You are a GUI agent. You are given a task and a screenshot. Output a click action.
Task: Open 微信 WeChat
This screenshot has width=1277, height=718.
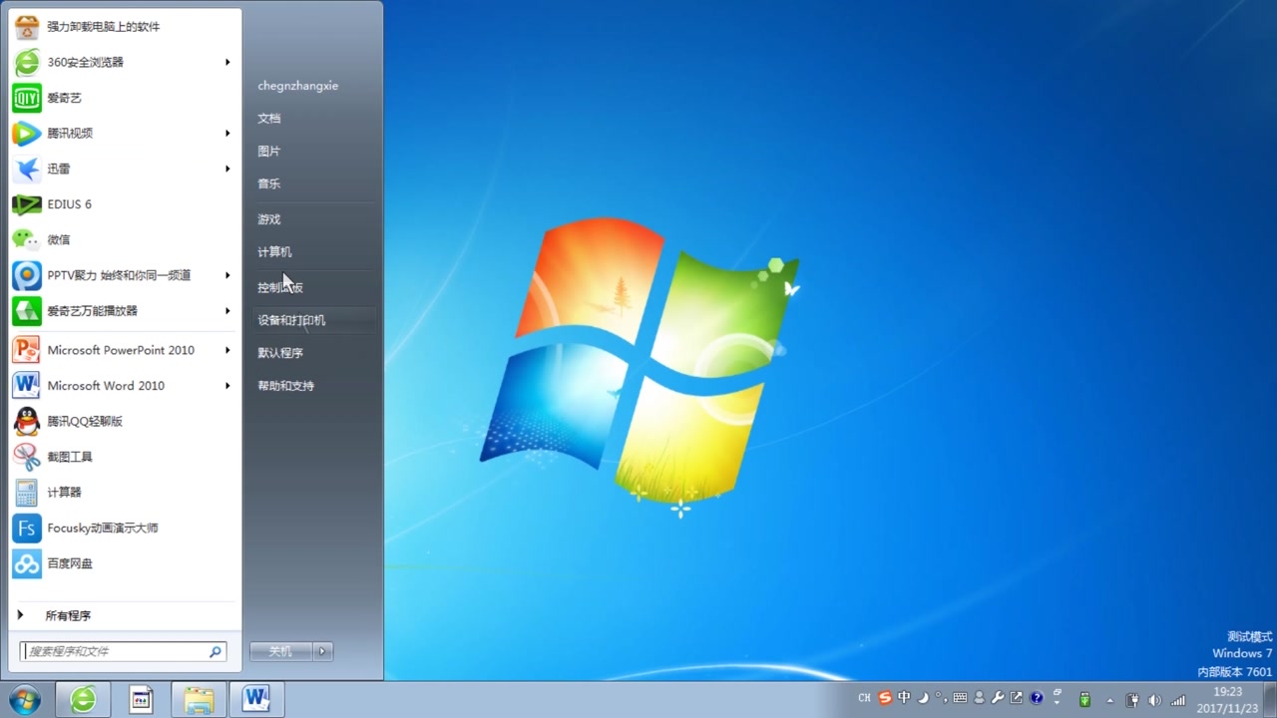125,239
